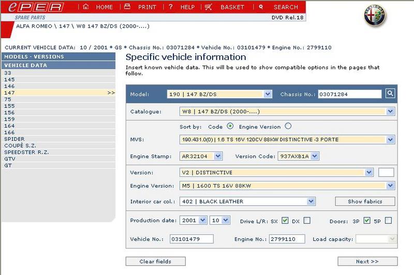Click the Vehicle No. input field
This screenshot has height=275, width=414.
tap(191, 239)
